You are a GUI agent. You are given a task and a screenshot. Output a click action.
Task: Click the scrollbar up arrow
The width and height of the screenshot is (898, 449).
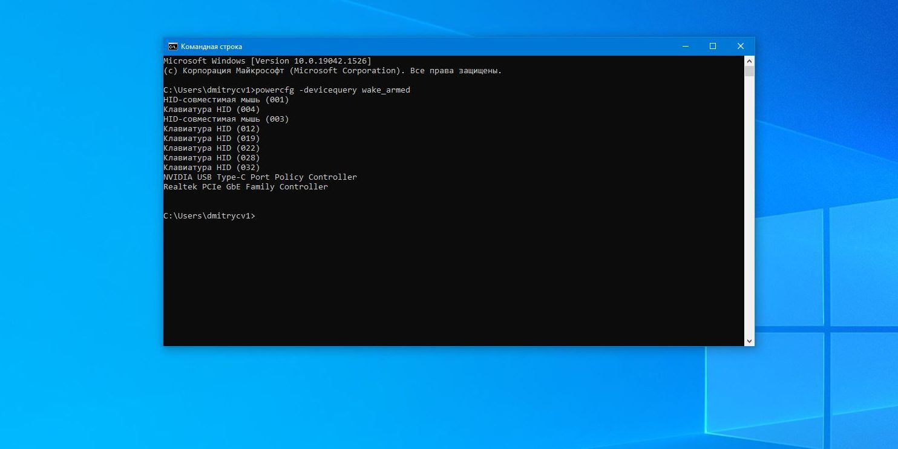tap(749, 61)
